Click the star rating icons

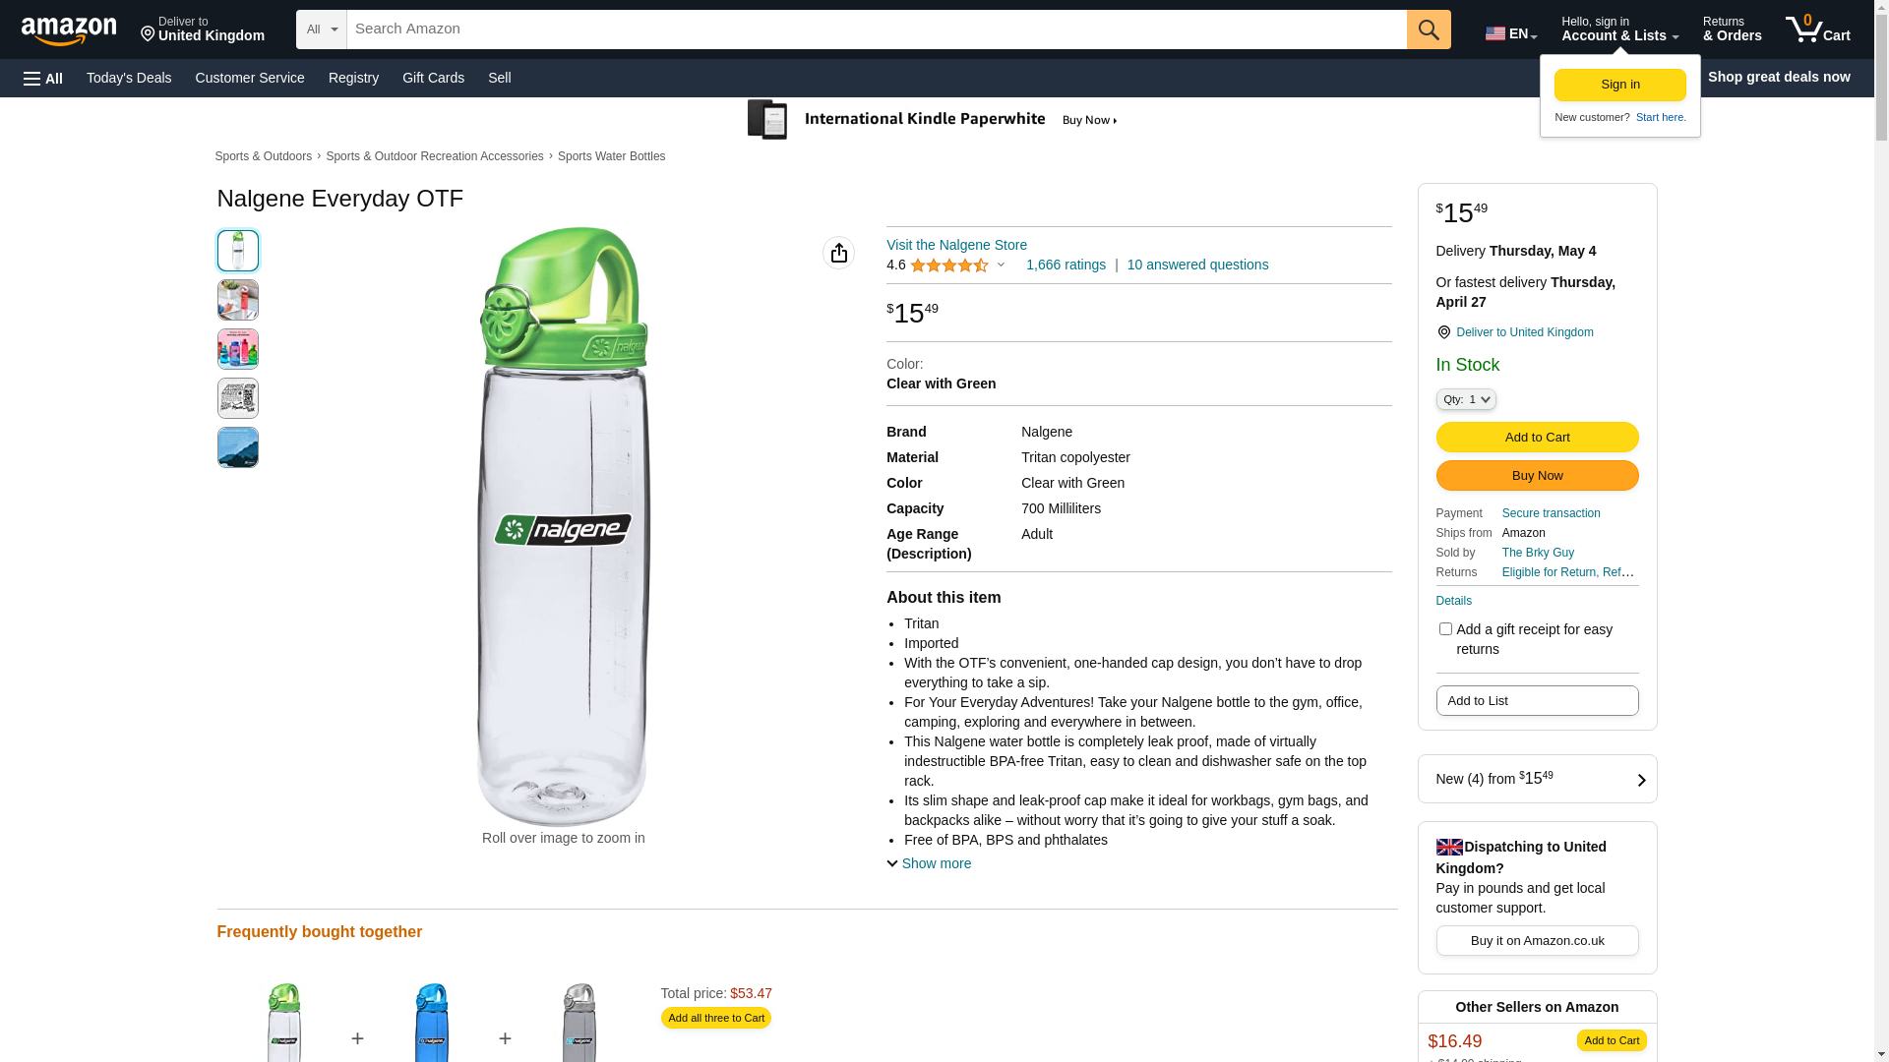point(948,265)
